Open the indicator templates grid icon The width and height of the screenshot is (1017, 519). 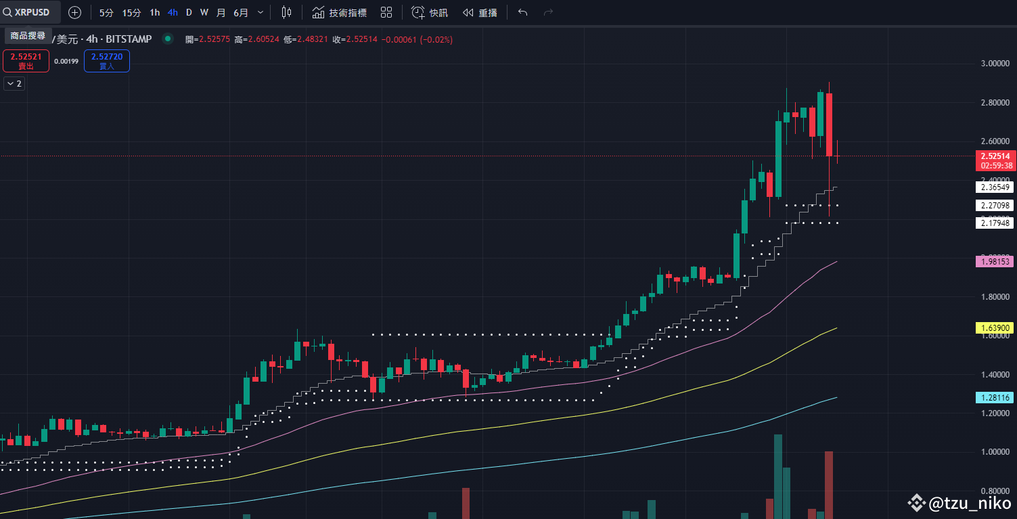(x=386, y=12)
